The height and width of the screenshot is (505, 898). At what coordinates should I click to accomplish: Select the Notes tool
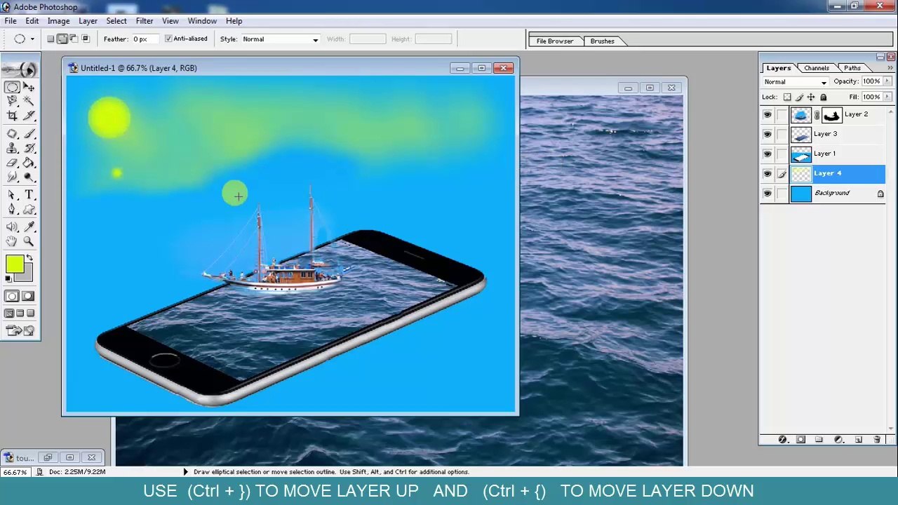coord(12,227)
